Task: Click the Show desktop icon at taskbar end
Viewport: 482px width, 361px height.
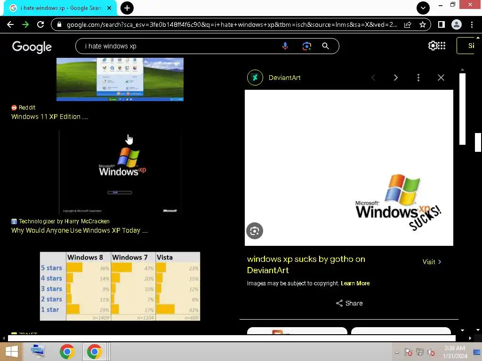Action: coord(477,352)
